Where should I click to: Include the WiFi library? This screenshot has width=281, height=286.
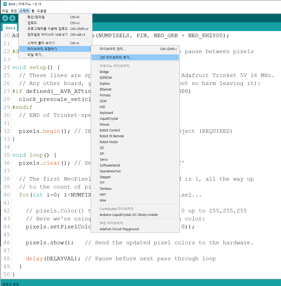[135, 194]
